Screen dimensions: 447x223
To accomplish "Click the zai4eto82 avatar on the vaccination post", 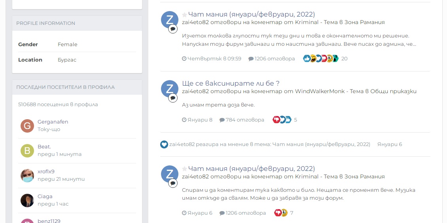I will click(x=170, y=89).
